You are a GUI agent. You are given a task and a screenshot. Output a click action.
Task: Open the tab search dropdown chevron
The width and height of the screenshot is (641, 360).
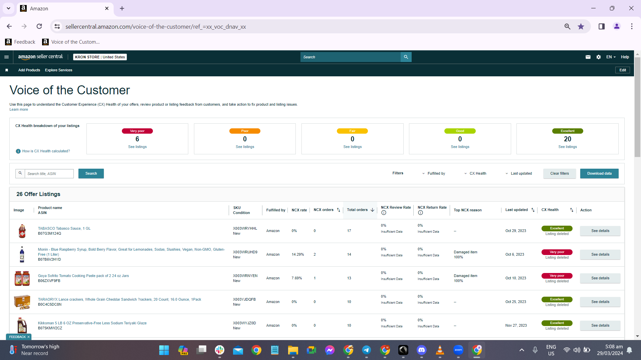(x=8, y=8)
